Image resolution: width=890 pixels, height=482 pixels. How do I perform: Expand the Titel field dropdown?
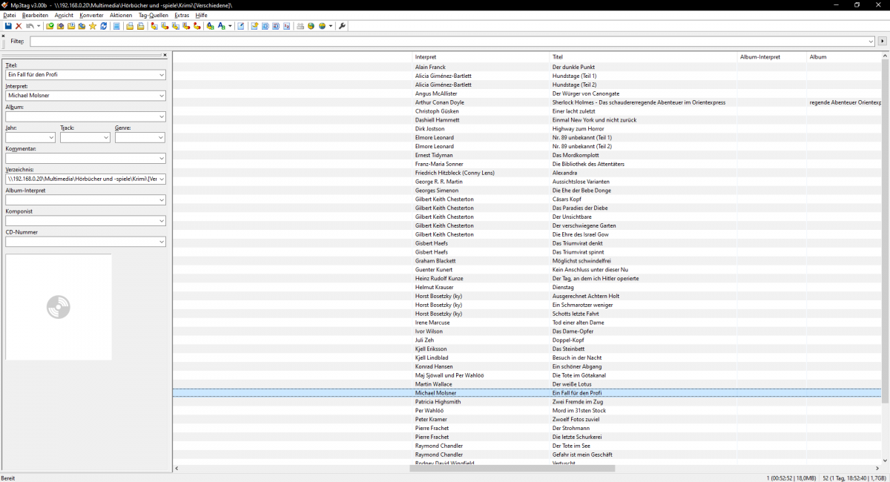click(x=162, y=75)
